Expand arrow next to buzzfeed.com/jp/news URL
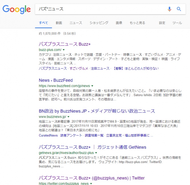 (x=92, y=86)
